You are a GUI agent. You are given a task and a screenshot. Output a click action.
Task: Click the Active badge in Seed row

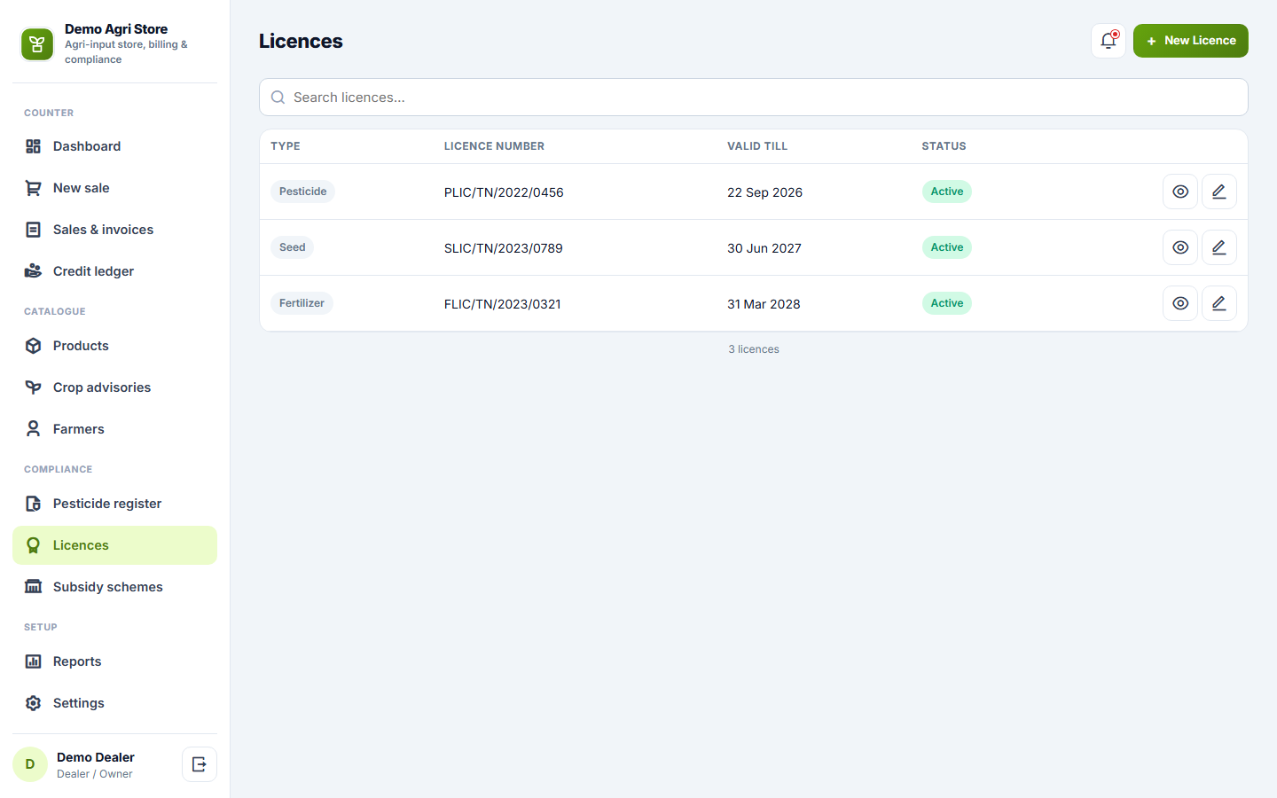pyautogui.click(x=947, y=247)
